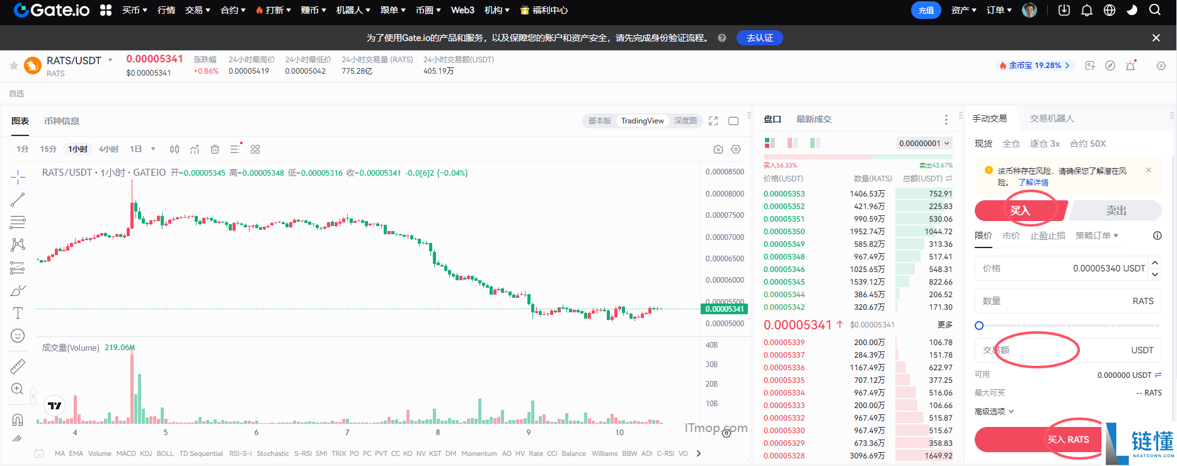Open the 资产 assets dropdown
Screen dimensions: 1177x466
pos(964,10)
